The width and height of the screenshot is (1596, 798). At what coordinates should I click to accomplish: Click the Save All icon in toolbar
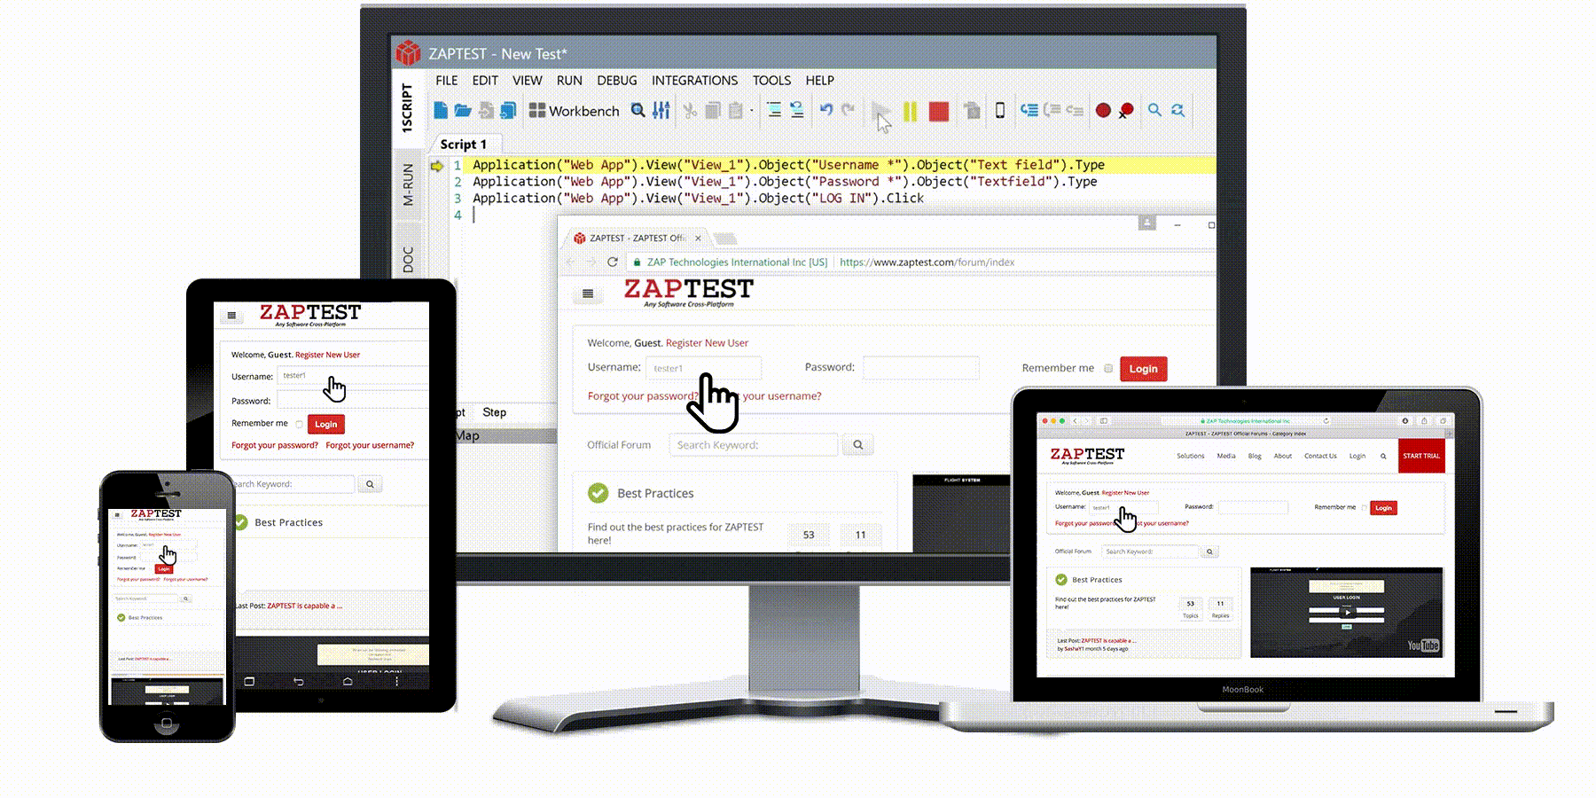click(508, 110)
